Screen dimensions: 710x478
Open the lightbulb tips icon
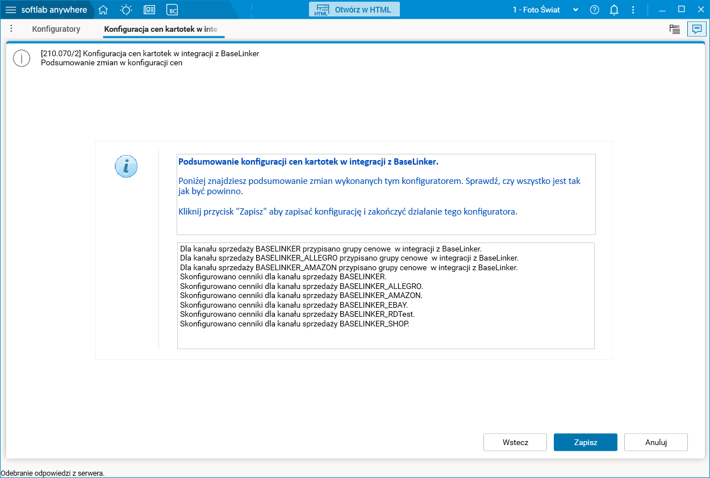point(126,10)
